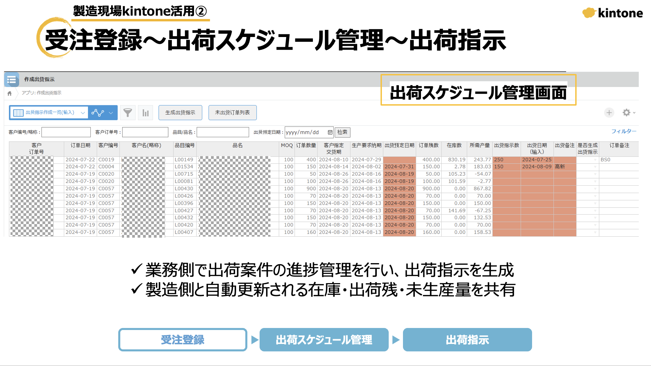
Task: Open the 是否生成出货指示 dropdown in row L01534
Action: [x=595, y=167]
